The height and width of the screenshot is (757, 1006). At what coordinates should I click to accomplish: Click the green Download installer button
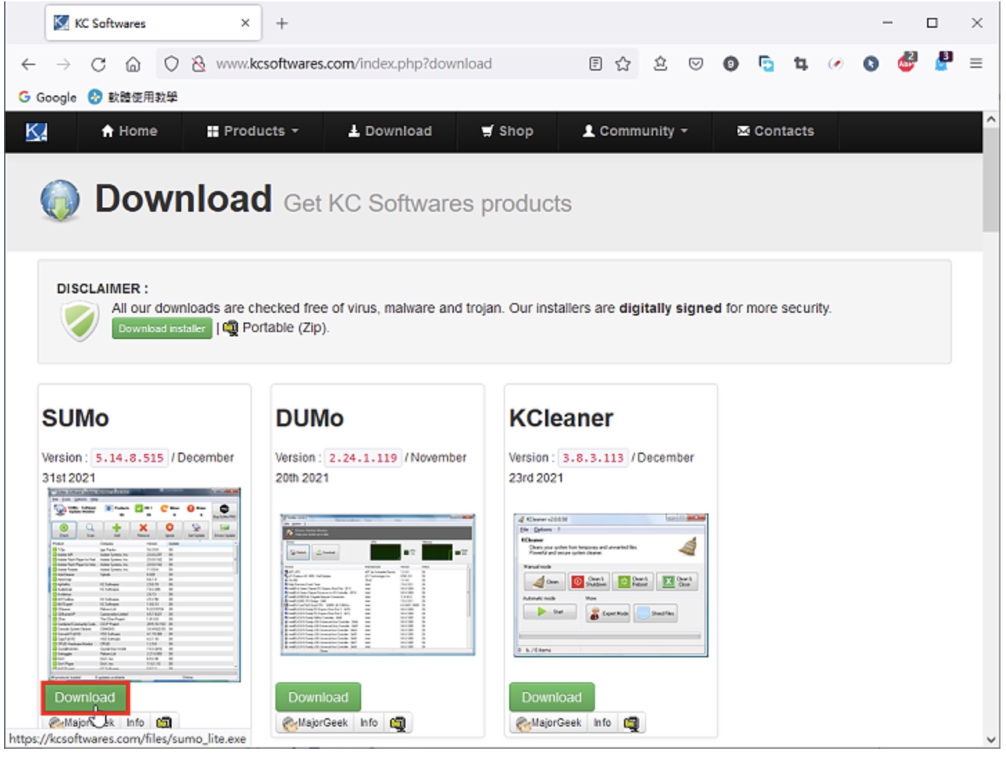tap(162, 329)
